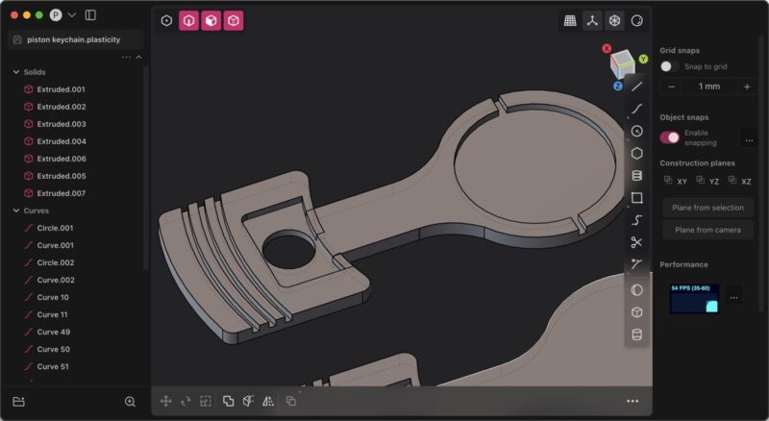The image size is (769, 421).
Task: Select Circle.001 in the Curves list
Action: (x=56, y=228)
